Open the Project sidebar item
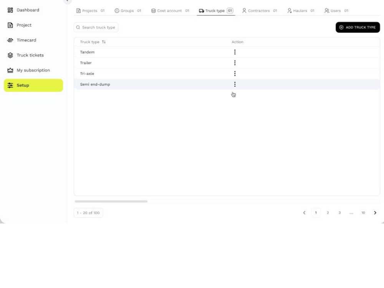Image resolution: width=384 pixels, height=288 pixels. (33, 25)
